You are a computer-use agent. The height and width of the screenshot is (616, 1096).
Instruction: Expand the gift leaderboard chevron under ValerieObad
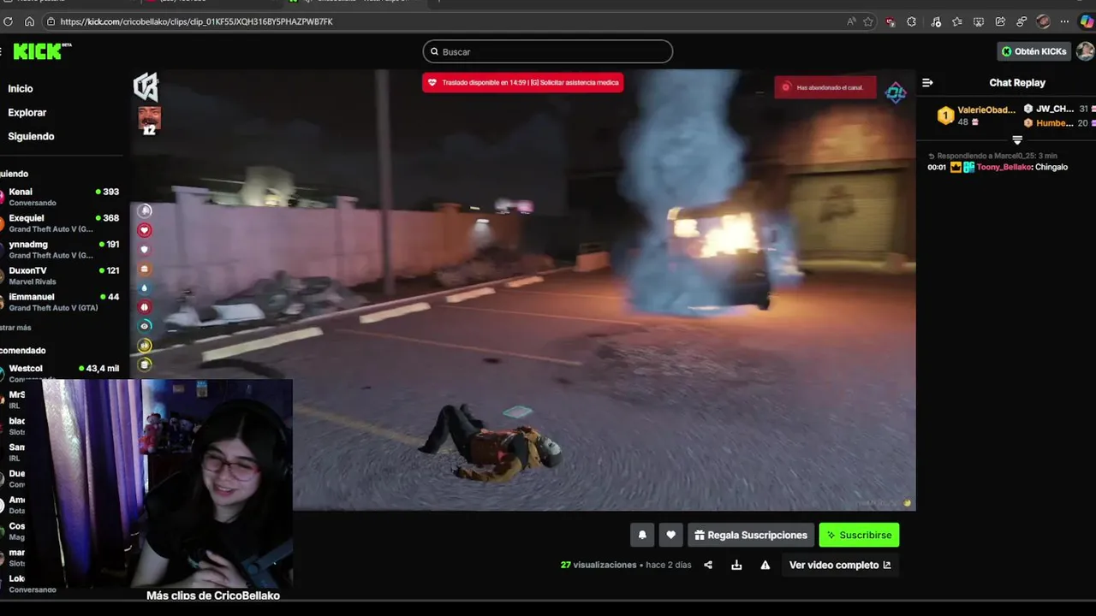tap(1017, 139)
